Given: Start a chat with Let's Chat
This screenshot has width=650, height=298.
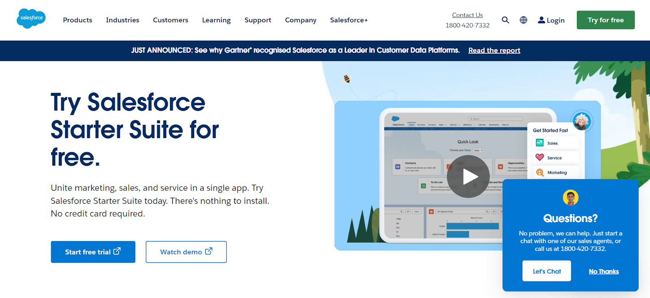Looking at the screenshot, I should (x=547, y=271).
